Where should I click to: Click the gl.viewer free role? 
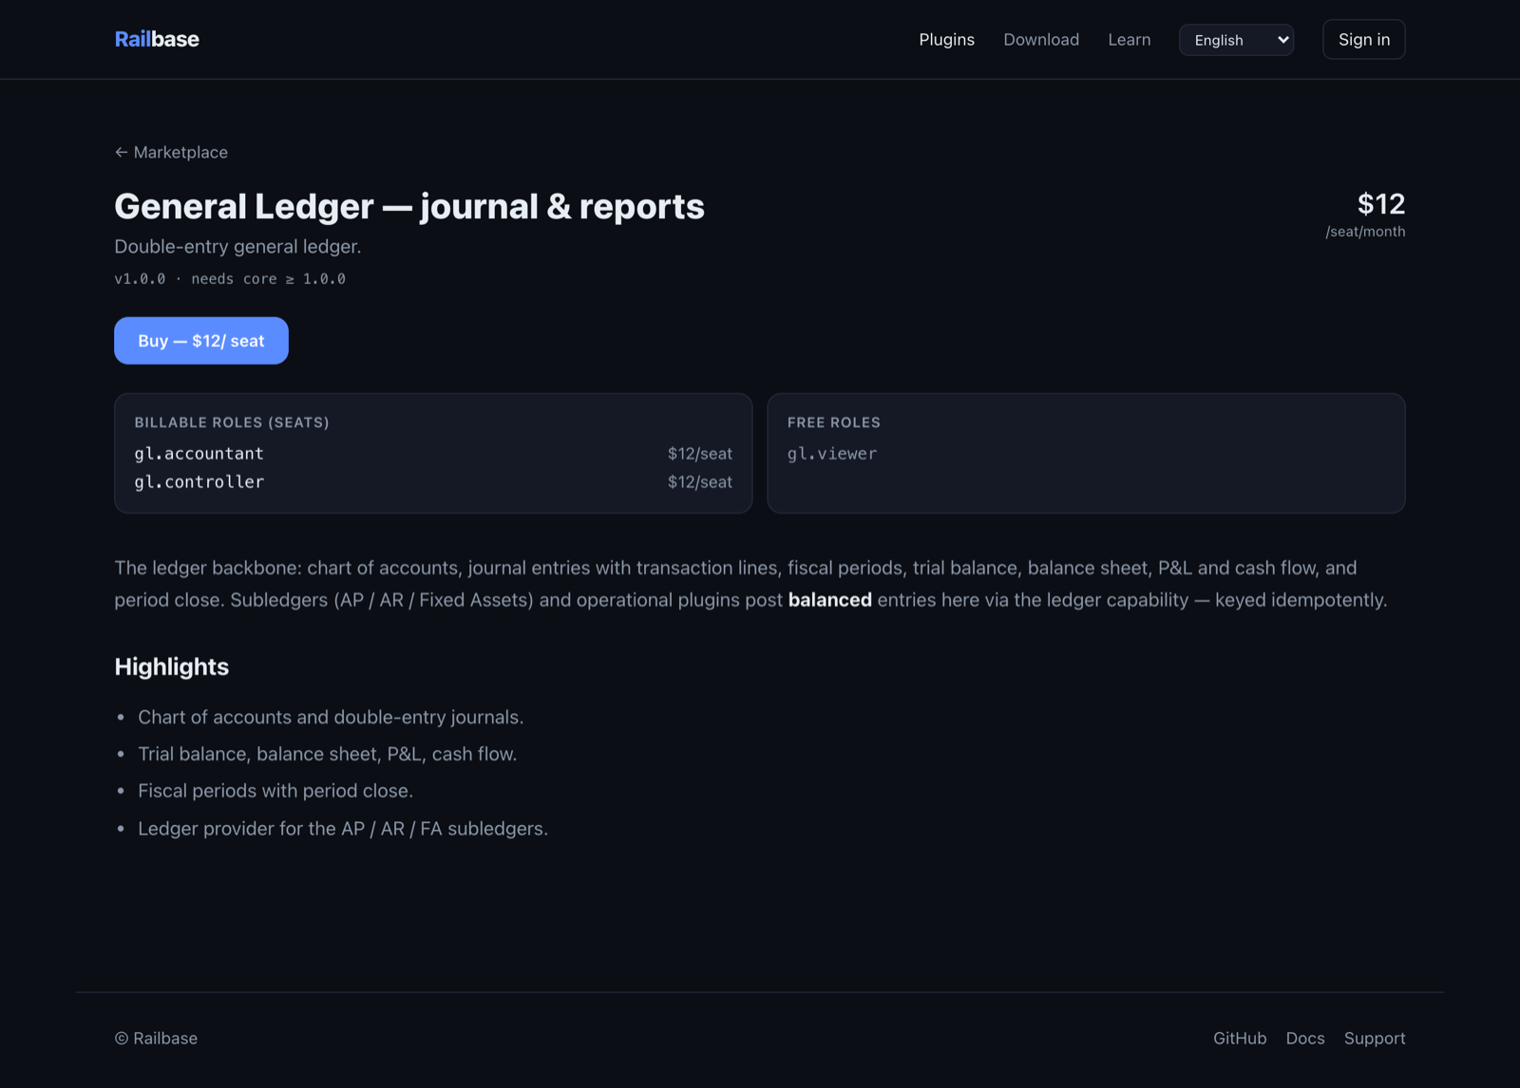832,454
